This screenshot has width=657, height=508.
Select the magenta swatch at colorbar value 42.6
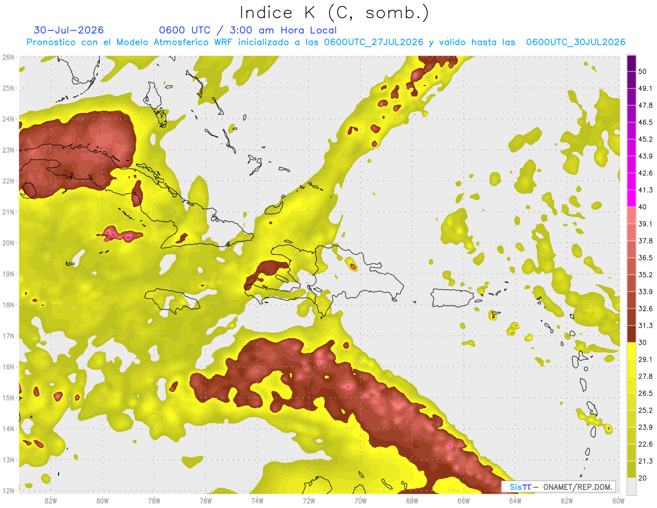(631, 181)
